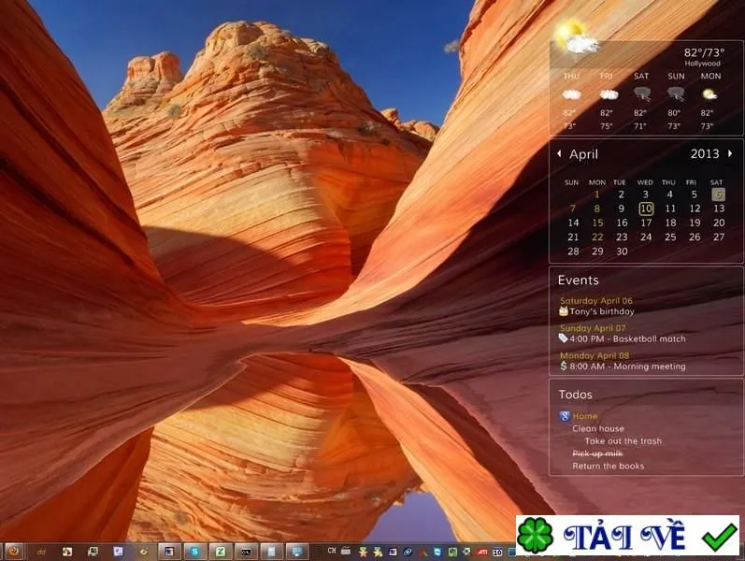745x561 pixels.
Task: Click the crossed-out 'Pick up milk' todo
Action: [597, 453]
